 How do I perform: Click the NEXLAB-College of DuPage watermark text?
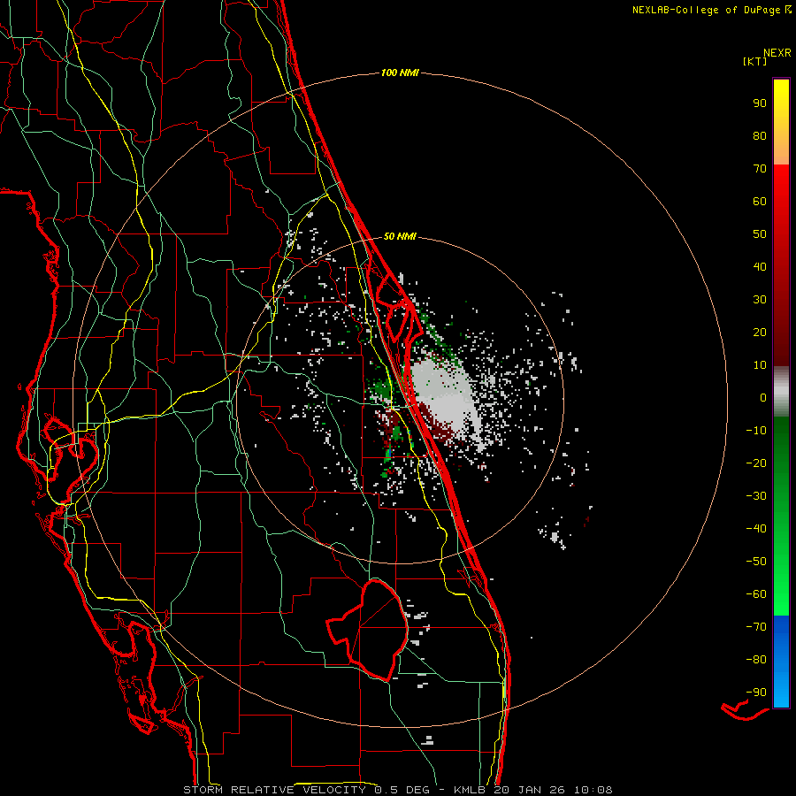click(711, 10)
